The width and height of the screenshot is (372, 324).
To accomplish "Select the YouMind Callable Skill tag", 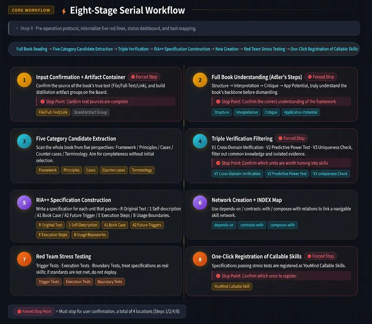I will point(232,286).
